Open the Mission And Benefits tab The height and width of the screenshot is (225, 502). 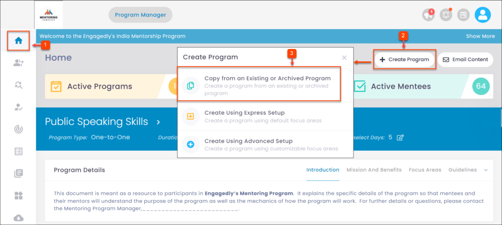tap(374, 170)
